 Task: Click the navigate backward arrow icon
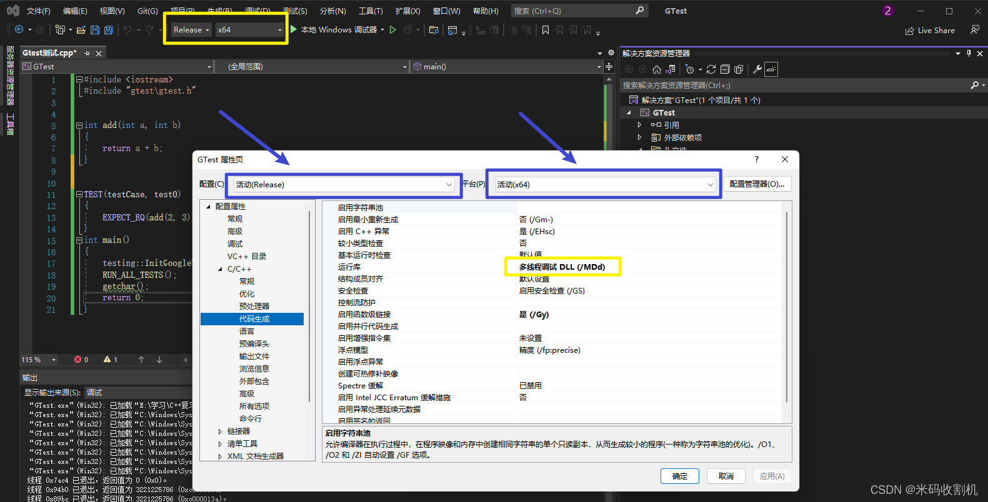click(19, 29)
